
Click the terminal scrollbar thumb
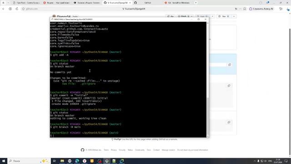[x=208, y=116]
